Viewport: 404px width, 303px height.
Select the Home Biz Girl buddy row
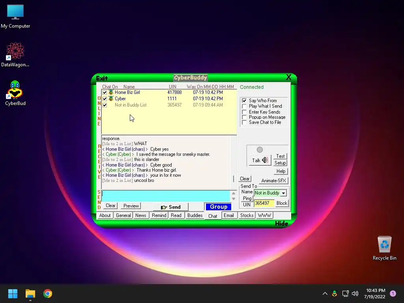pyautogui.click(x=169, y=92)
